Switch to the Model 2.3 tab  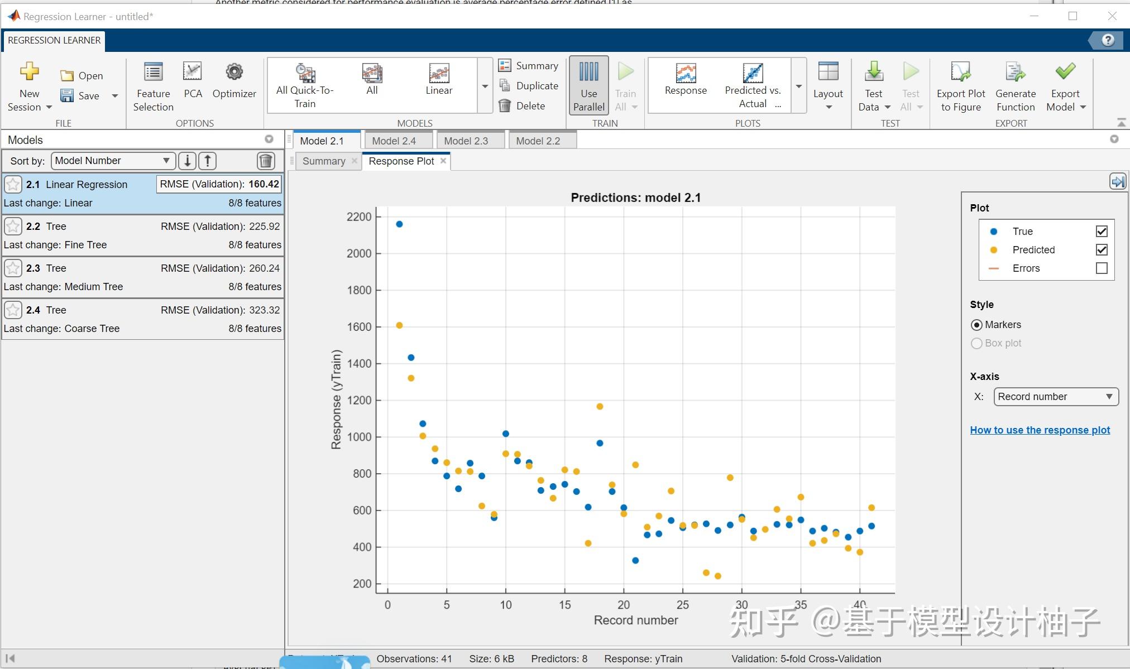[466, 141]
